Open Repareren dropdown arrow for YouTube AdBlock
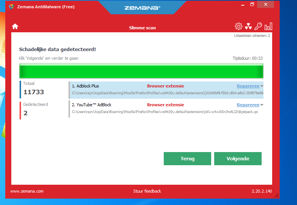 click(x=262, y=105)
